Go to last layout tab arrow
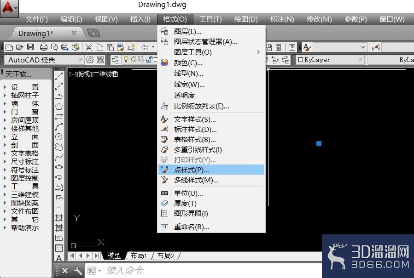 pos(97,255)
